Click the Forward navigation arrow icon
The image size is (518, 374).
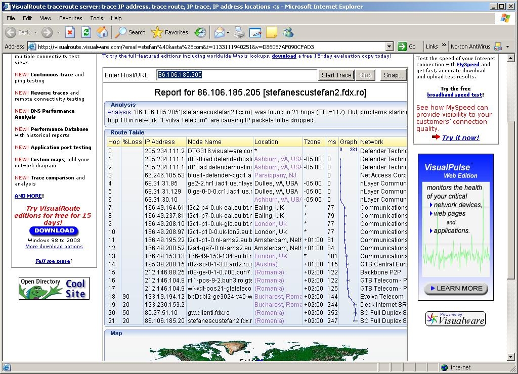[x=47, y=32]
